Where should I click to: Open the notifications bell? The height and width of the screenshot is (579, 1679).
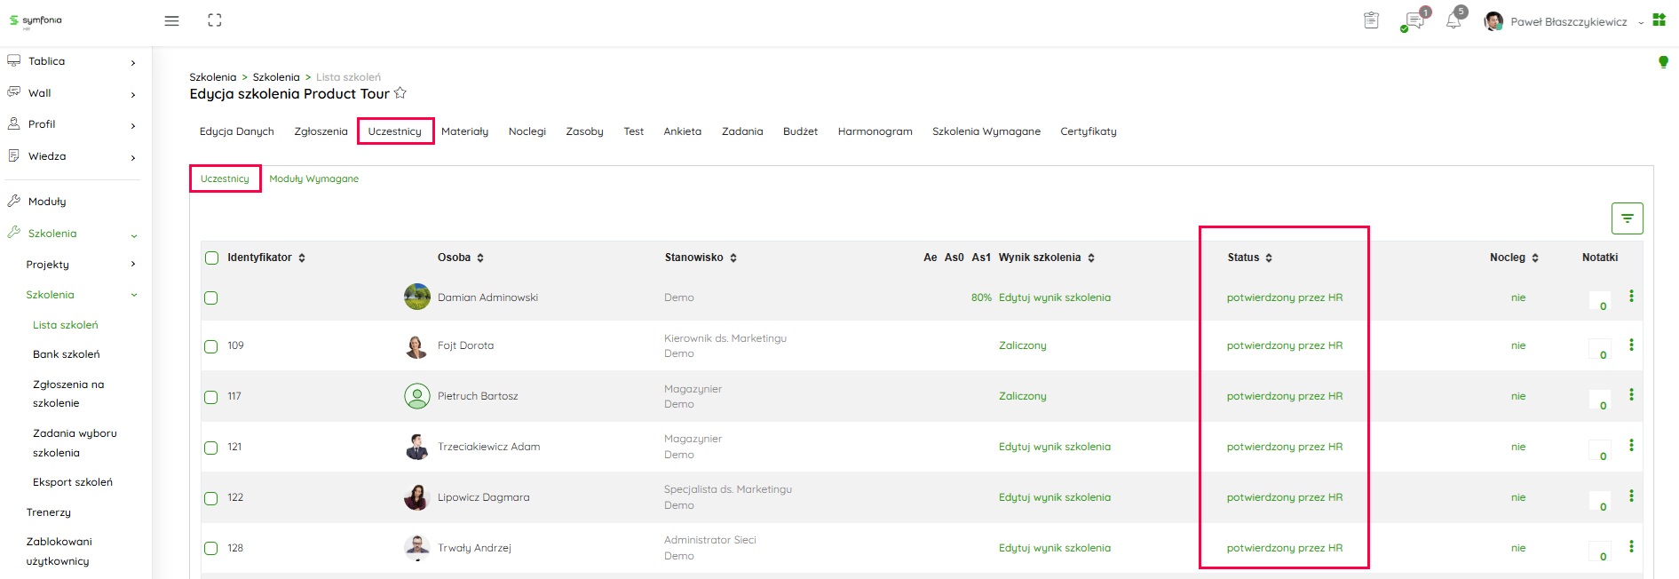click(x=1453, y=21)
